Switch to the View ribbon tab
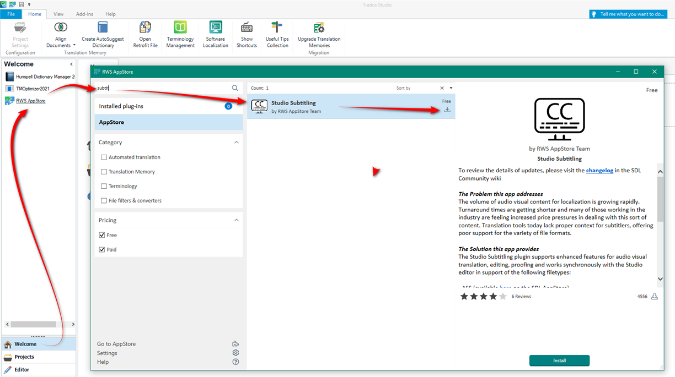Viewport: 675px width, 377px height. click(x=58, y=14)
